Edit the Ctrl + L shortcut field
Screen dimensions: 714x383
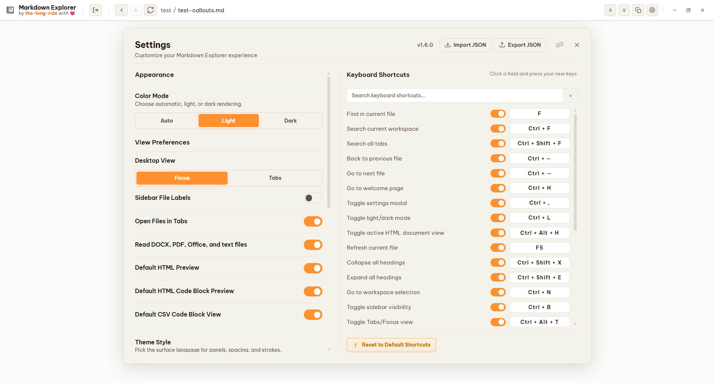coord(540,218)
